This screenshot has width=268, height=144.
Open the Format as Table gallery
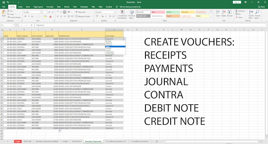point(132,14)
